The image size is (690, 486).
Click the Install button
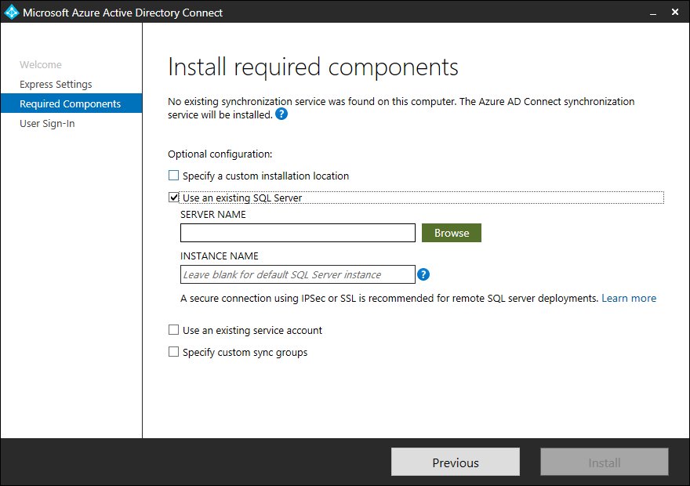[604, 462]
